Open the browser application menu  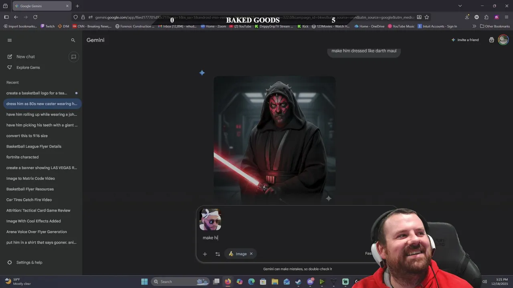pos(507,17)
